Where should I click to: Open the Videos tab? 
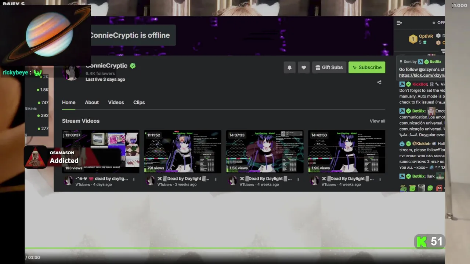coord(116,102)
